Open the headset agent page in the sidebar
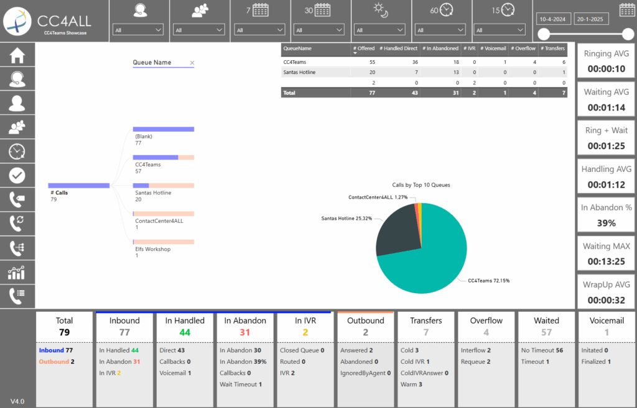 [x=17, y=79]
